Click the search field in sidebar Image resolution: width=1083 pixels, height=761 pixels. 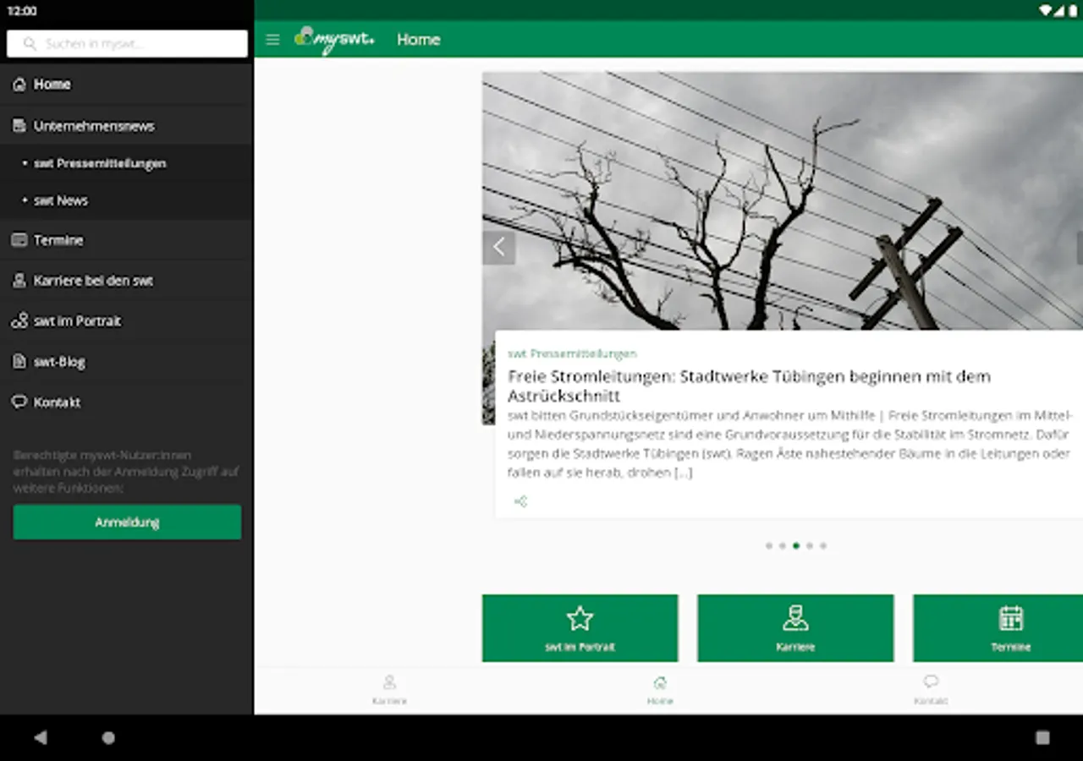click(x=127, y=44)
